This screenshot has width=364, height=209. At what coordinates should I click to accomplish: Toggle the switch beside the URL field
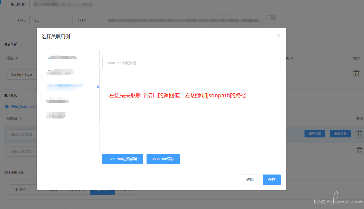coord(271,18)
